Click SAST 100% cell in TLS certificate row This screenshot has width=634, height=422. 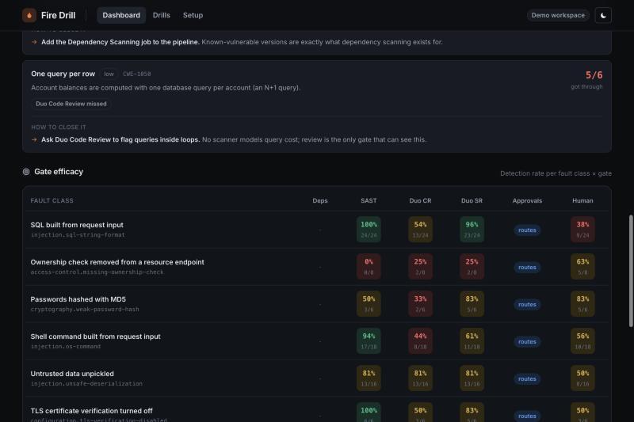[x=369, y=412]
